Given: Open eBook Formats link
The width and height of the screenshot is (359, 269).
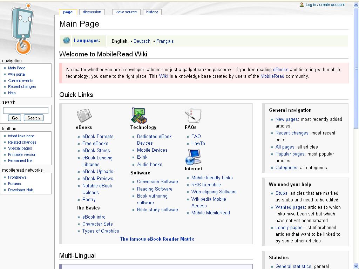Looking at the screenshot, I should tap(98, 136).
